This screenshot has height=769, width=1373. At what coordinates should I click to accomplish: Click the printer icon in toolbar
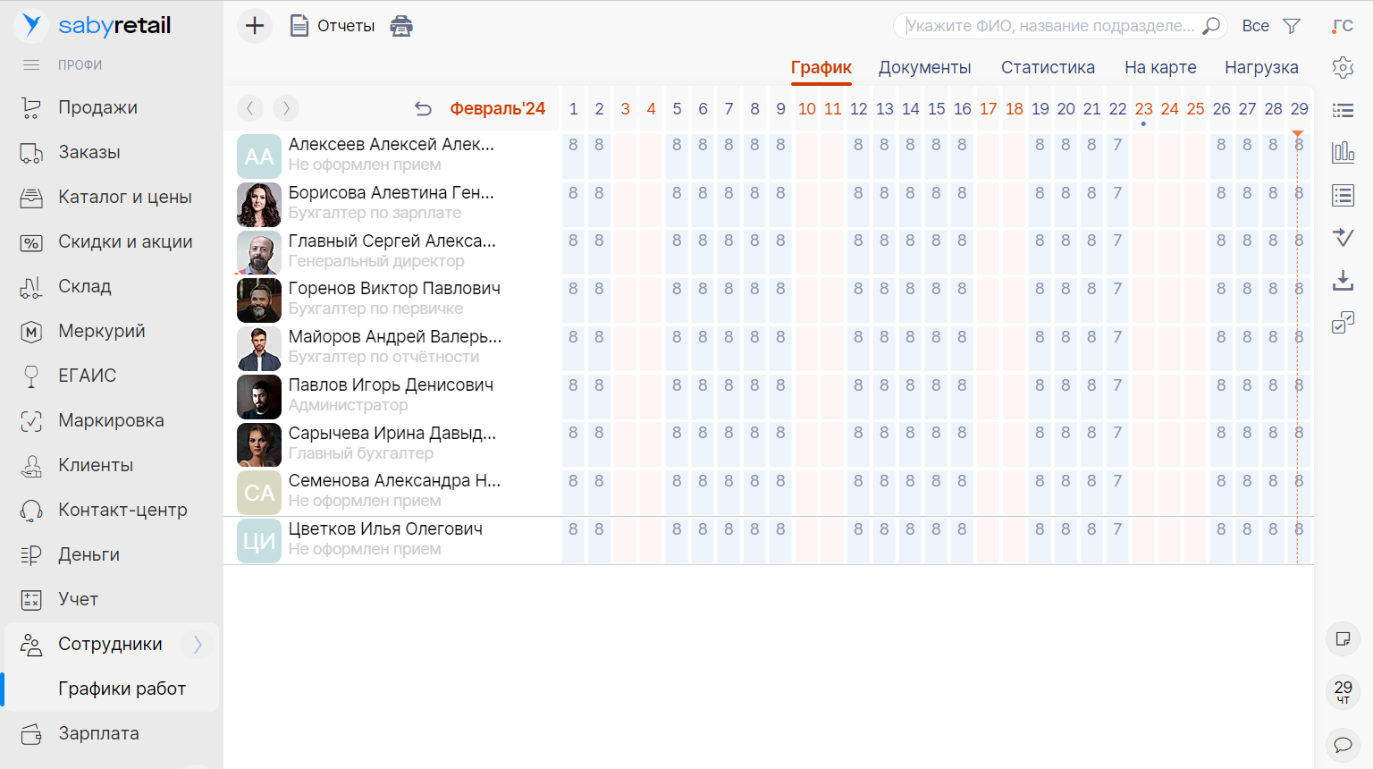coord(401,26)
